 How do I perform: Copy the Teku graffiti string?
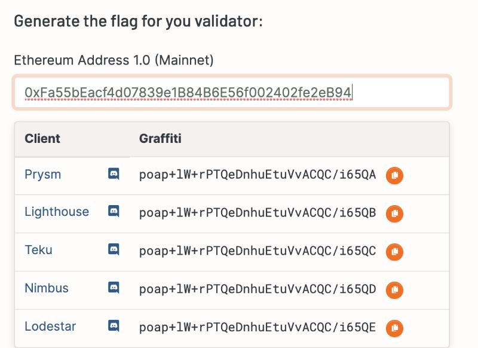point(394,252)
